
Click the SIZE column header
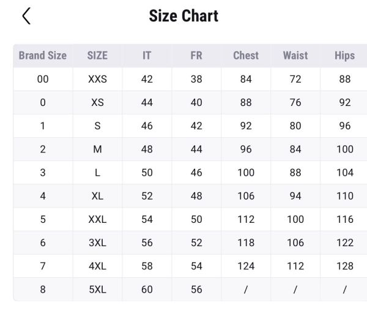[97, 56]
